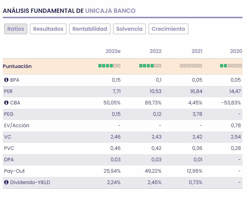
Task: Click the info icon beside CBA
Action: (x=6, y=103)
